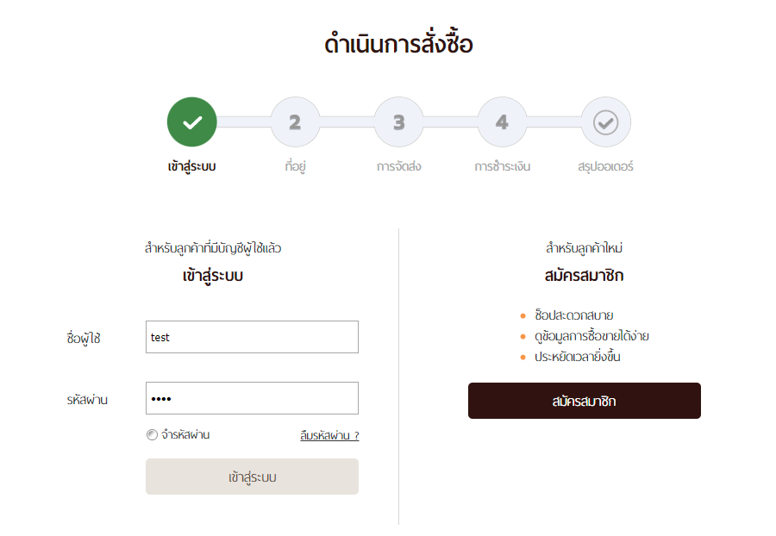Click the การชำระเงิน step label

[503, 166]
